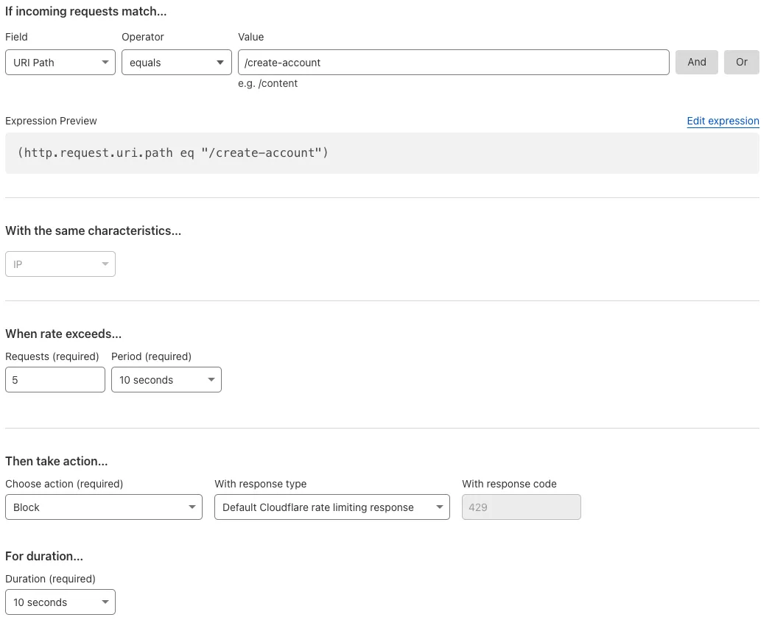Click the Duration selector's chevron

tap(105, 602)
